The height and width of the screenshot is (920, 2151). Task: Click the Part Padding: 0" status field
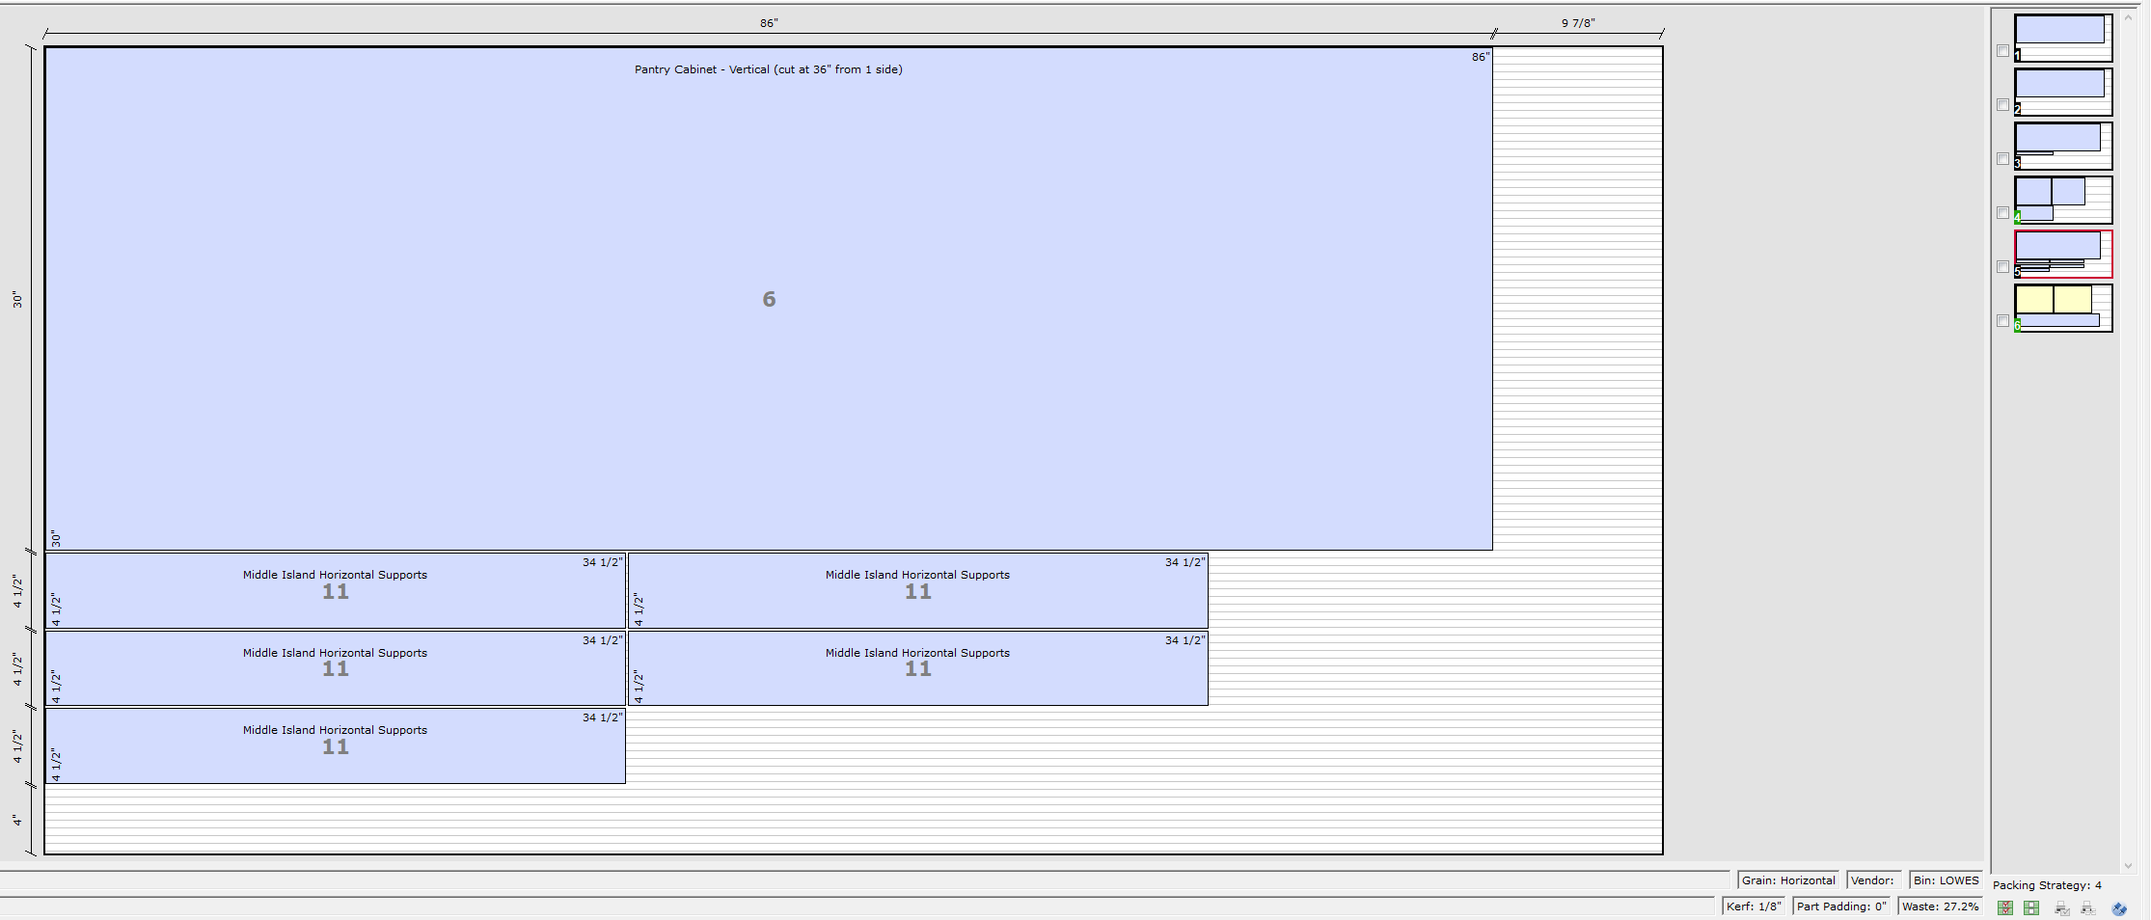click(x=1840, y=906)
